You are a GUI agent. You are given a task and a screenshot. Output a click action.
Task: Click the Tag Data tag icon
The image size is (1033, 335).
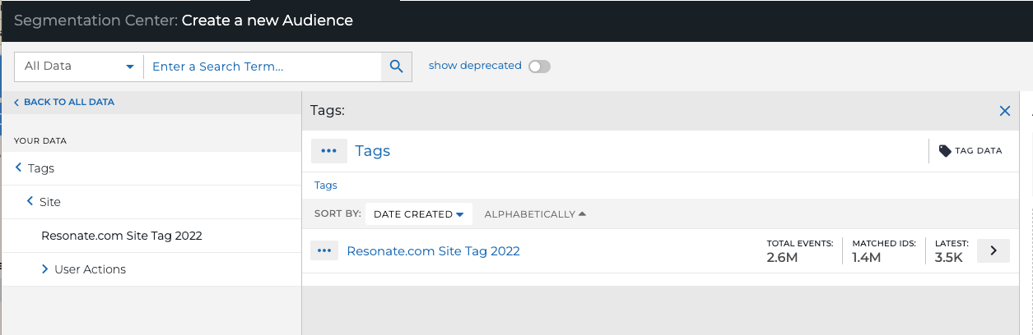coord(945,151)
